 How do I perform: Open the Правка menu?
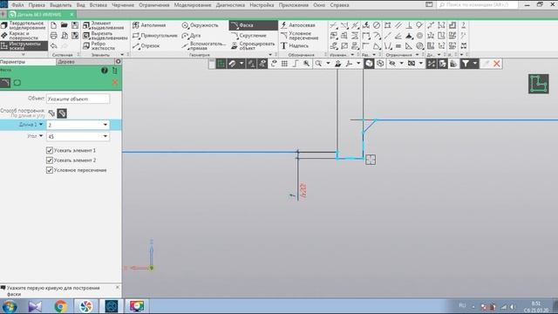[x=37, y=5]
